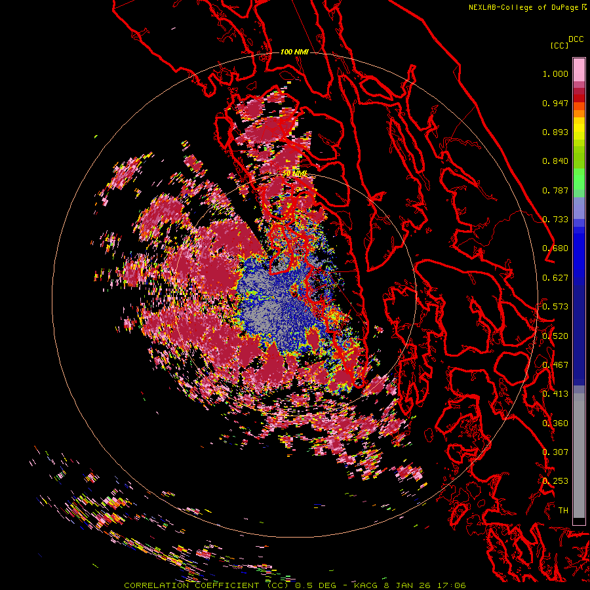590x590 pixels.
Task: Select the 0.360 color scale value
Action: [555, 423]
